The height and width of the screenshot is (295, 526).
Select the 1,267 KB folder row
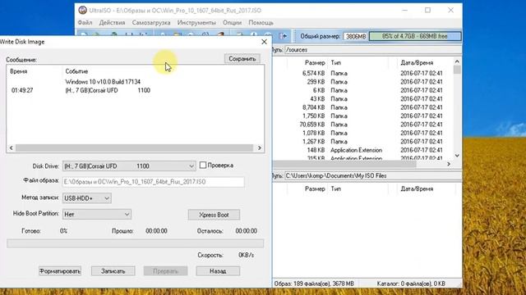[x=363, y=142]
